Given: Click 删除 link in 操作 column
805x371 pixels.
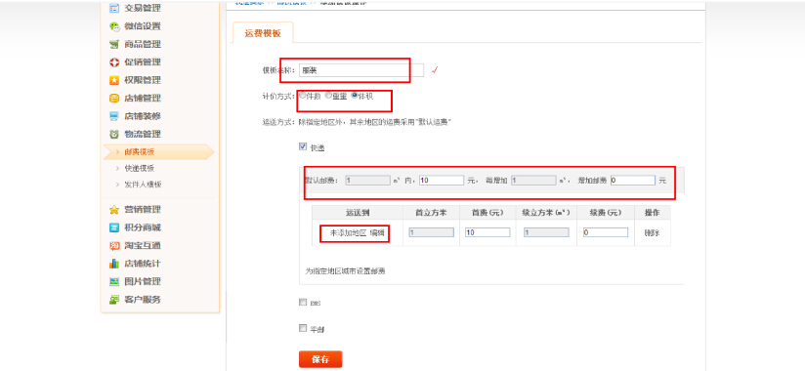Looking at the screenshot, I should pos(652,233).
